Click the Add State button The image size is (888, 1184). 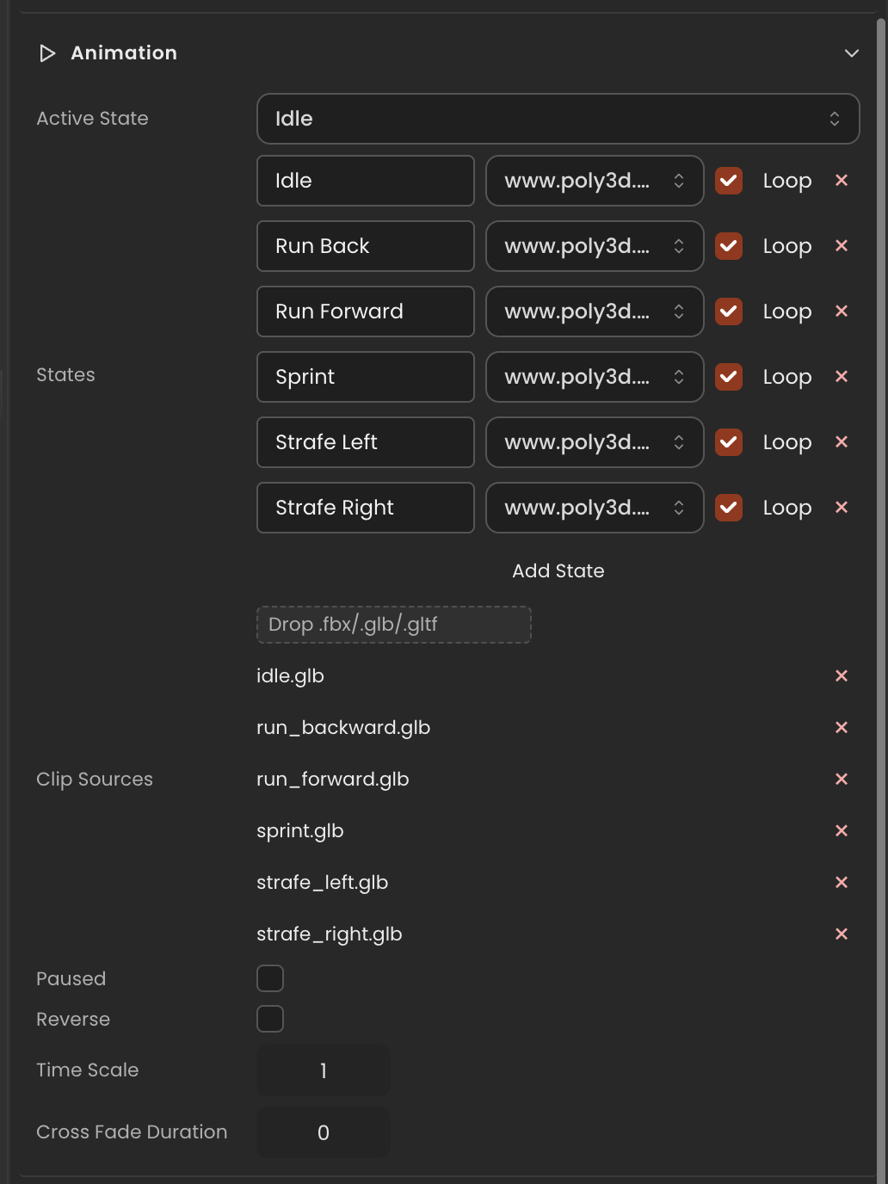tap(558, 571)
